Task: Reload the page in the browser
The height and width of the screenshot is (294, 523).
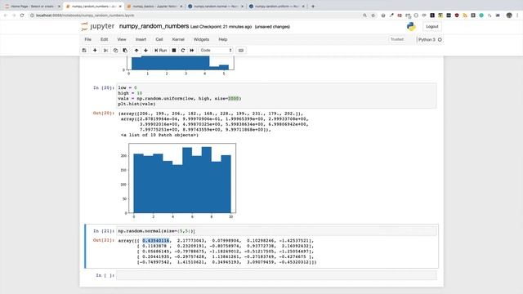Action: coord(22,16)
